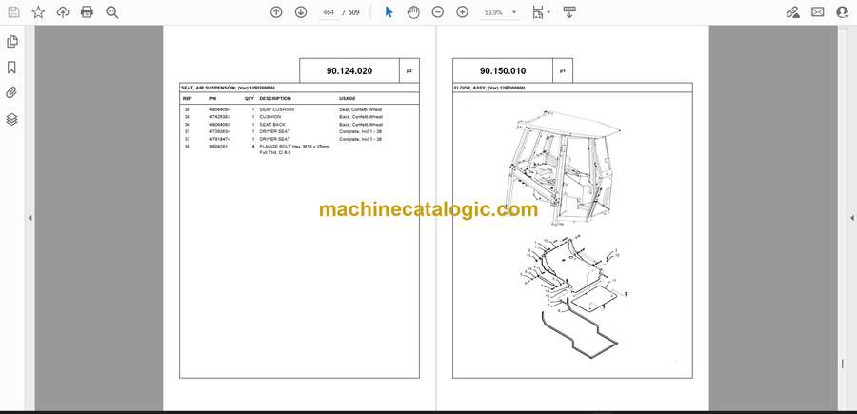Click the cab frame diagram illustration
Image resolution: width=857 pixels, height=414 pixels.
coord(563,168)
